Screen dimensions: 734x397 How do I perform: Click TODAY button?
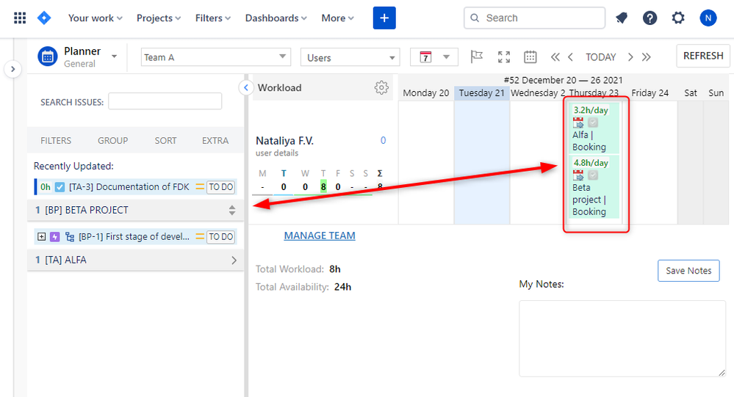point(600,57)
